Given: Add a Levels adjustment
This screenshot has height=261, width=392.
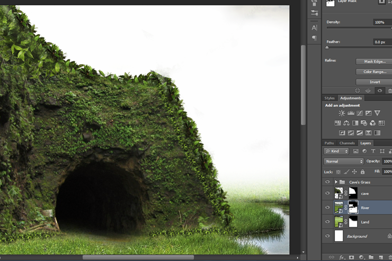Looking at the screenshot, I should point(351,113).
